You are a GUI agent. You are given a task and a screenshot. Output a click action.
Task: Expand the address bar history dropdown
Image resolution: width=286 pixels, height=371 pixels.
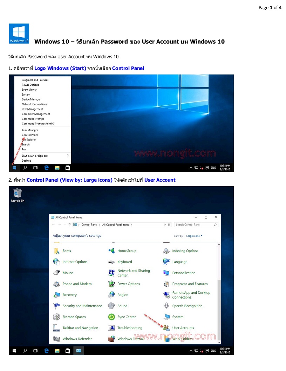[x=165, y=225]
